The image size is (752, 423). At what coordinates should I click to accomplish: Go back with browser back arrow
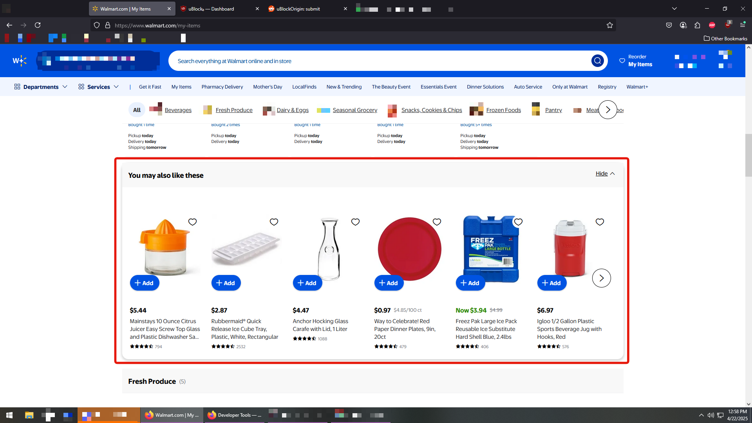9,25
